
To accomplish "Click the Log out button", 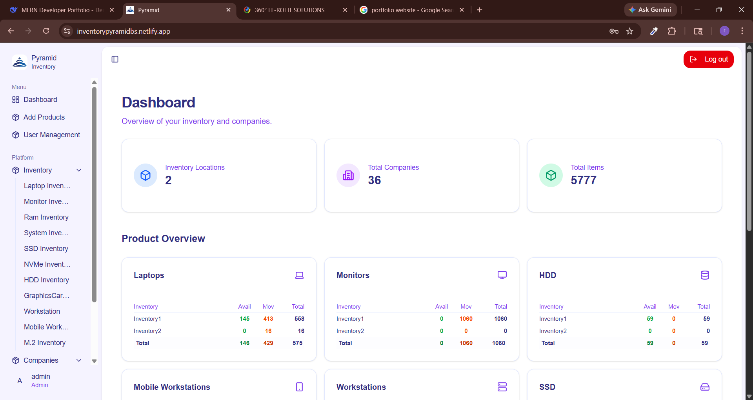I will [708, 59].
